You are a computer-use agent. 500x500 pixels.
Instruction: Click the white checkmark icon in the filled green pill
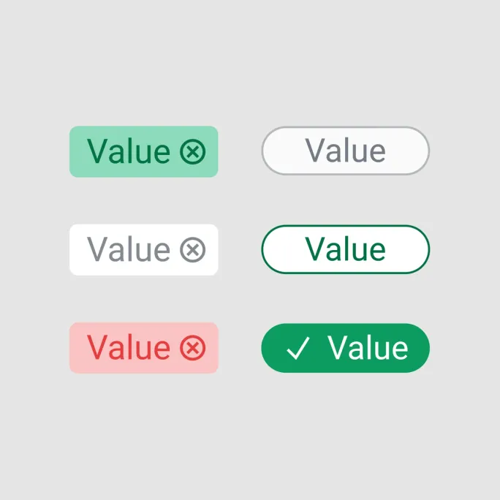click(298, 348)
